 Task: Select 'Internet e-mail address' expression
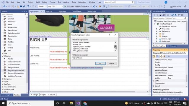click(81, 42)
